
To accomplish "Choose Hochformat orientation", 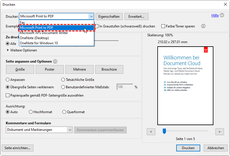I will point(31,112).
